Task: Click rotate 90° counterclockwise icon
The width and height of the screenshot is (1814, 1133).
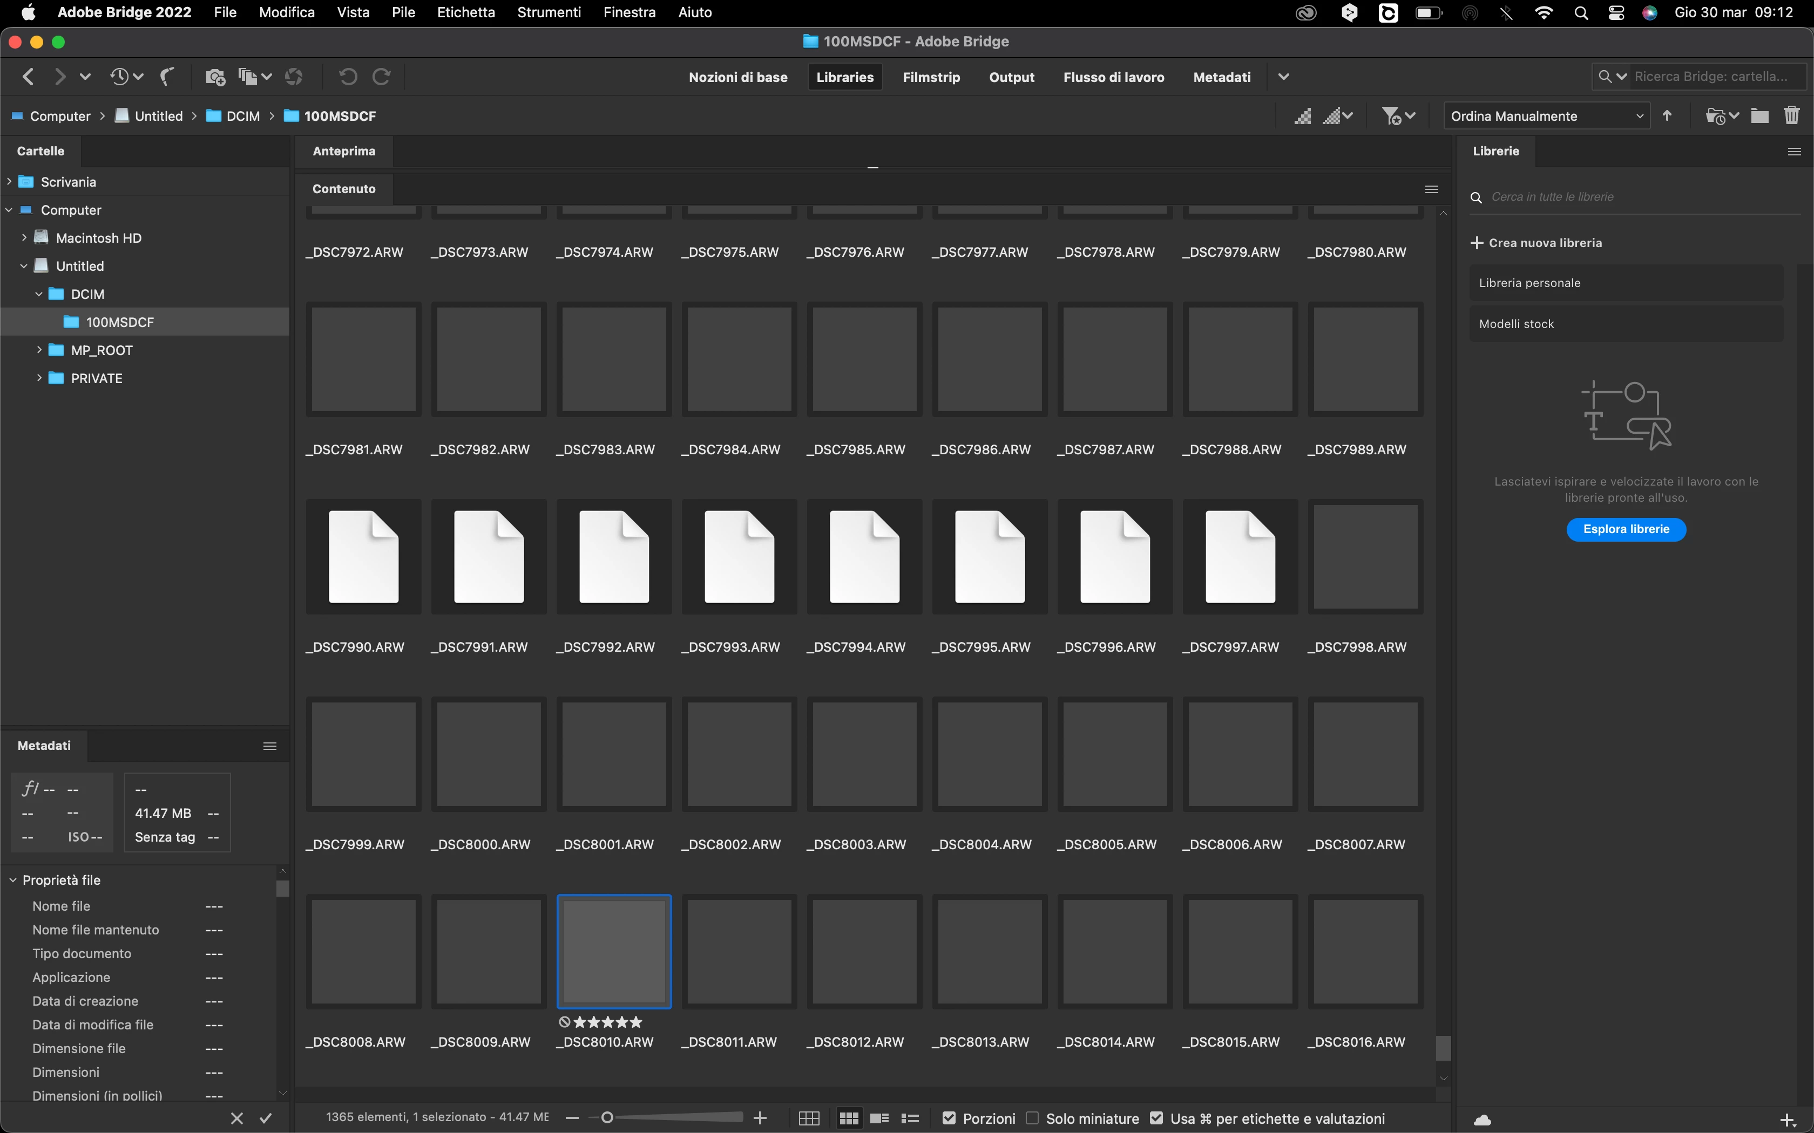Action: coord(348,77)
